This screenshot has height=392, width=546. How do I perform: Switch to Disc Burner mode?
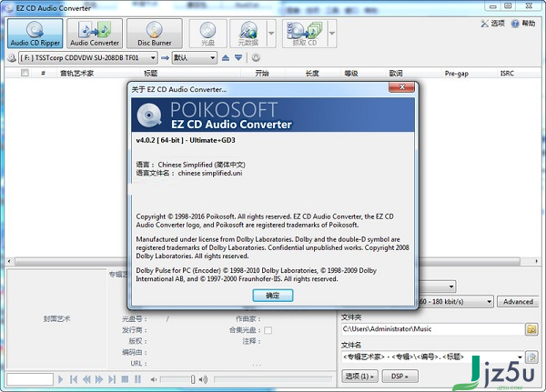pyautogui.click(x=155, y=34)
